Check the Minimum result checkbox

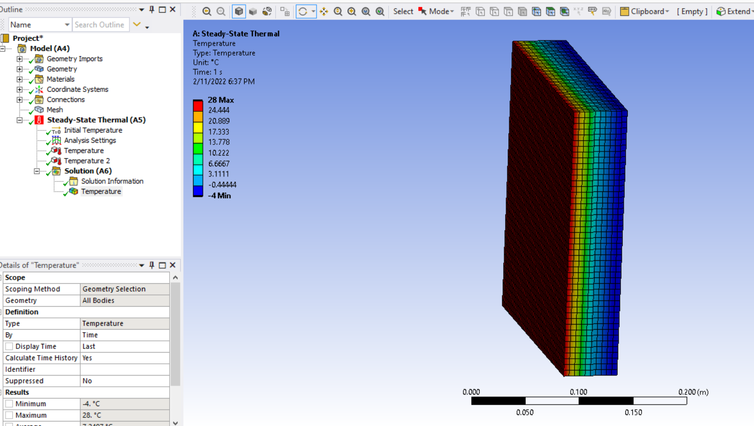pos(9,404)
